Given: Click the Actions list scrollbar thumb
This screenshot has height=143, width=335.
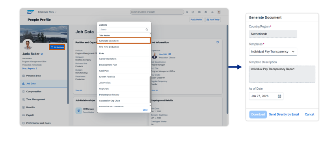Looking at the screenshot, I should (x=150, y=90).
